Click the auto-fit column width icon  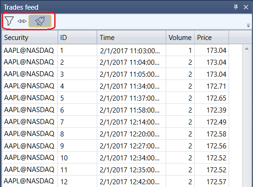point(22,21)
